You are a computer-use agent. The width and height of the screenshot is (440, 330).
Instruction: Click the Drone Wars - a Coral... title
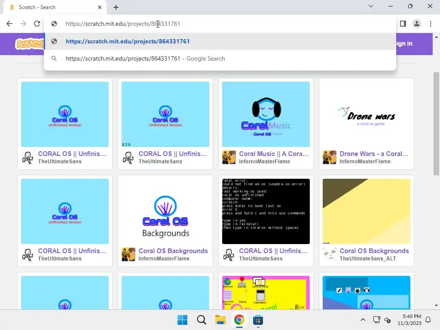pos(374,154)
